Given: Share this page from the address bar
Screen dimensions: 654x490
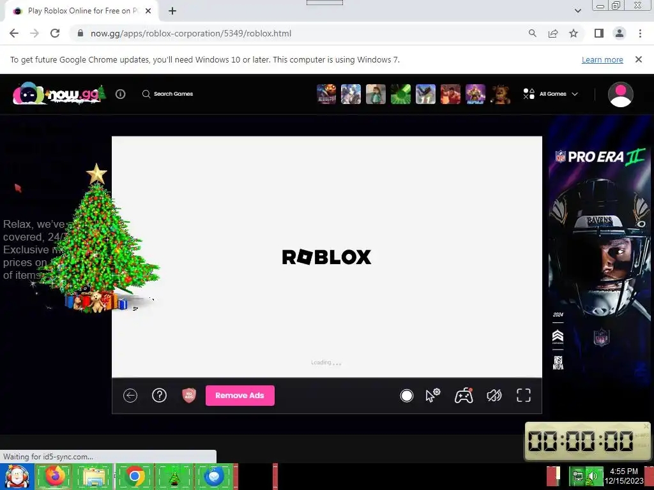Looking at the screenshot, I should (553, 33).
